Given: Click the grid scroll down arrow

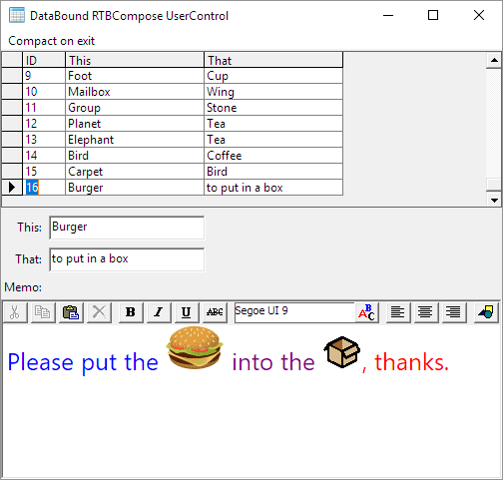Looking at the screenshot, I should (494, 200).
